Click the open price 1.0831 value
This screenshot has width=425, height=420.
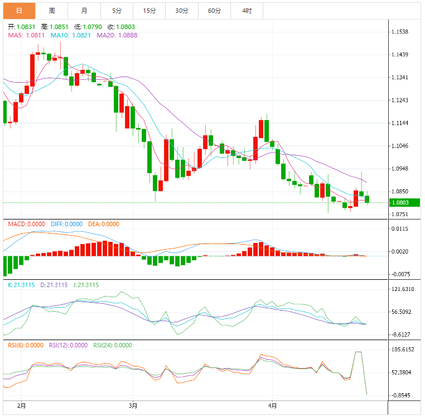[x=26, y=27]
